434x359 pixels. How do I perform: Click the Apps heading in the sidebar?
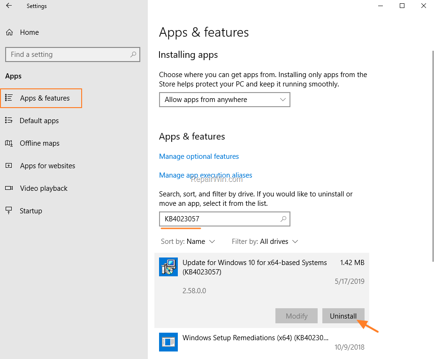[13, 76]
